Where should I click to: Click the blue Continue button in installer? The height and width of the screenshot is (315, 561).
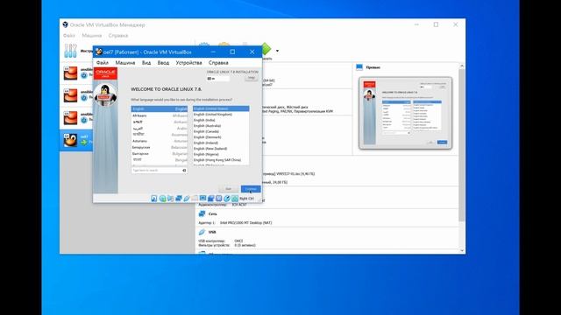click(x=251, y=189)
